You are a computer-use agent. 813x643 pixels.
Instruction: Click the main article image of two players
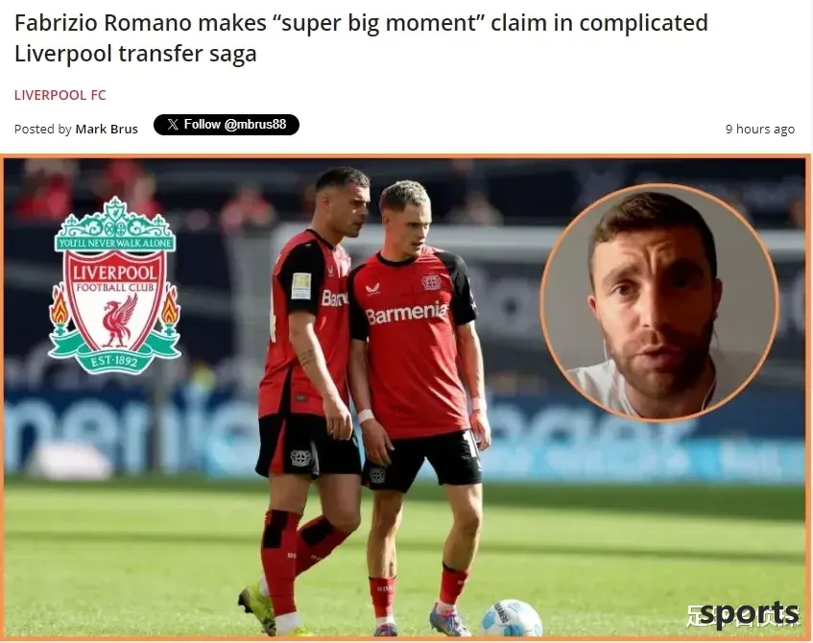pyautogui.click(x=404, y=397)
